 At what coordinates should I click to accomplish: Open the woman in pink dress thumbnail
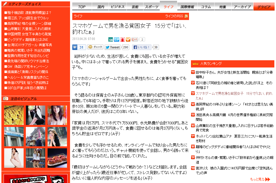[14, 158]
